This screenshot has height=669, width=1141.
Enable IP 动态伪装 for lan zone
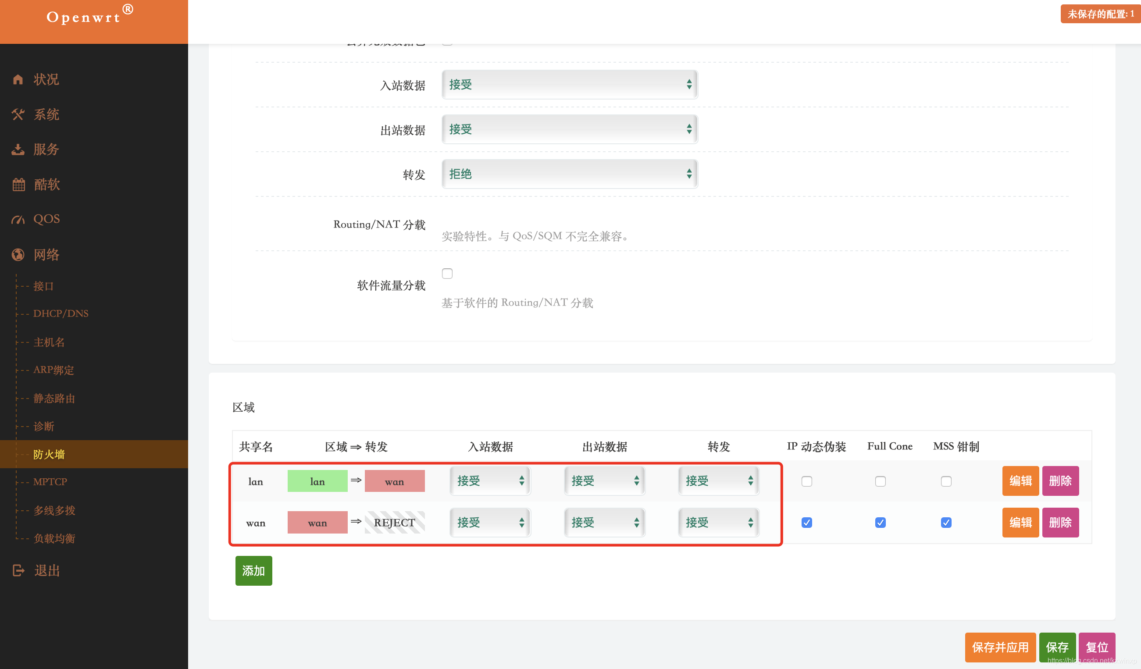pos(807,481)
